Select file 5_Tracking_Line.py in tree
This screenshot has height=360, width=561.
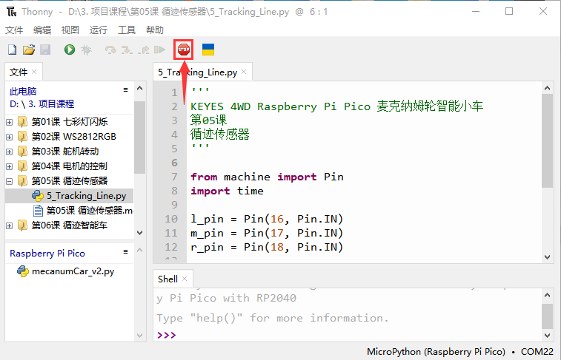tap(87, 196)
